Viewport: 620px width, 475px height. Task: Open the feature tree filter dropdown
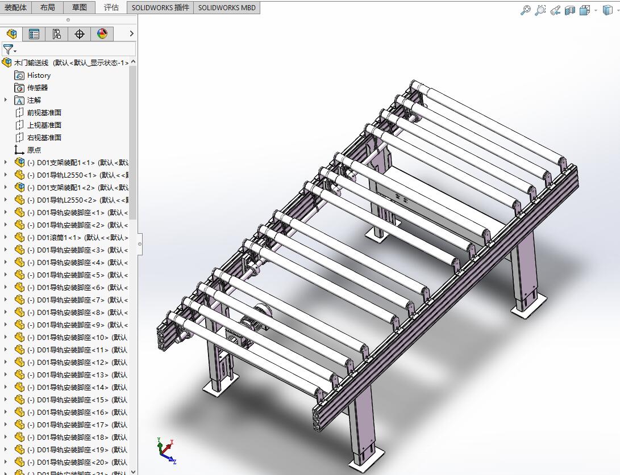click(x=10, y=50)
